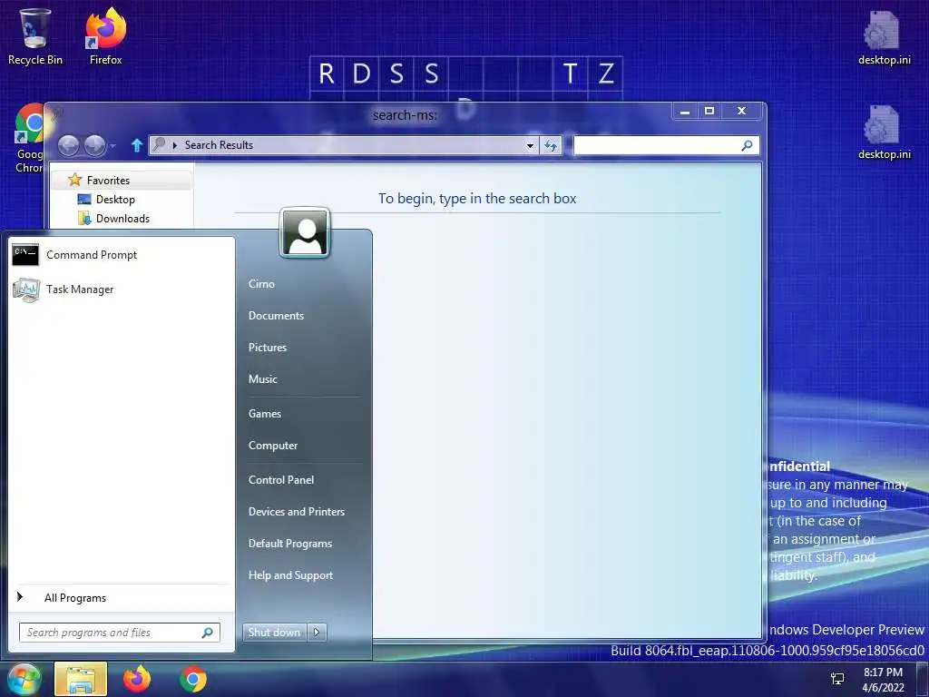
Task: Click the user account picture
Action: pos(305,232)
